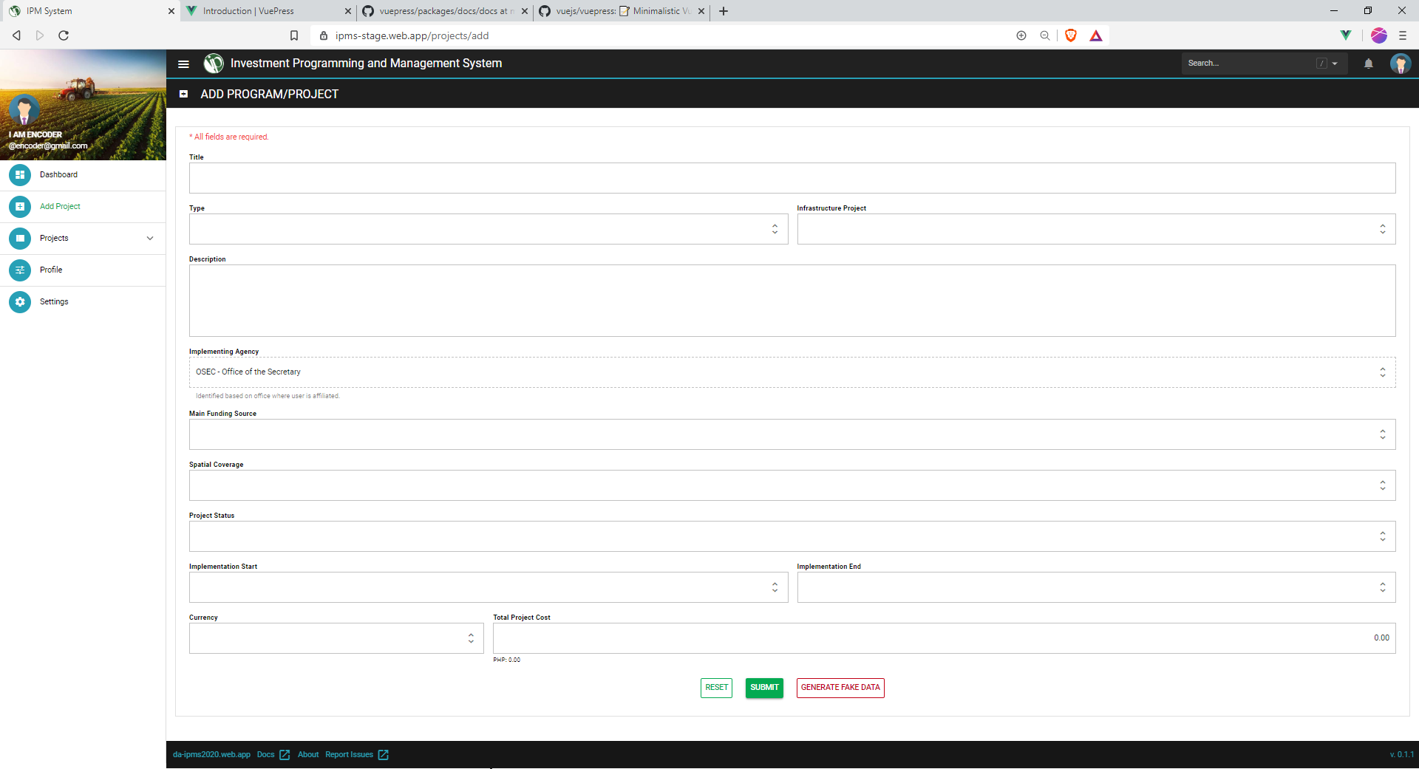Open the About footer link
This screenshot has height=769, width=1419.
coord(308,755)
